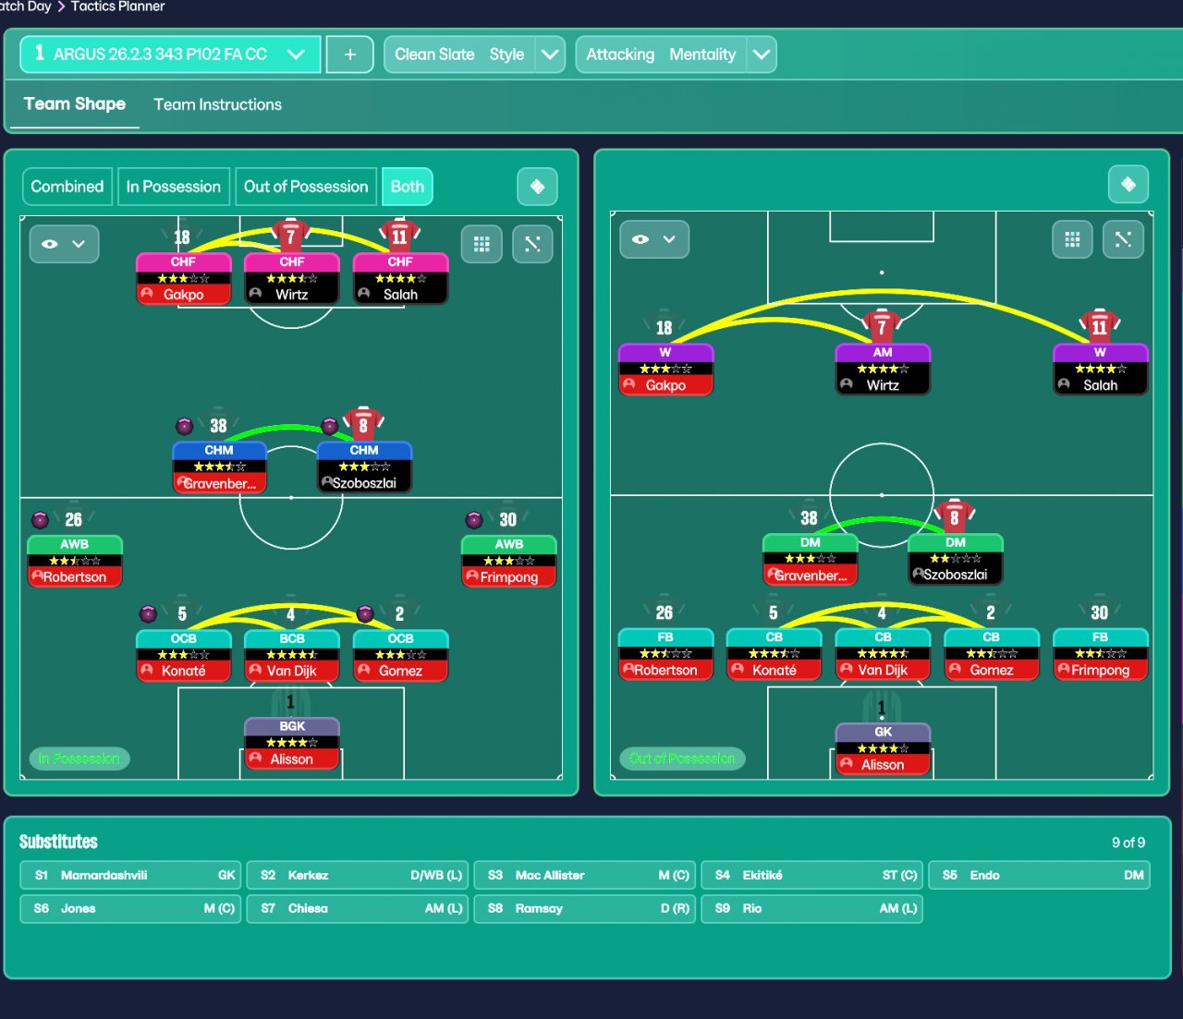Select the In Possession view toggle
Image resolution: width=1183 pixels, height=1019 pixels.
point(174,187)
